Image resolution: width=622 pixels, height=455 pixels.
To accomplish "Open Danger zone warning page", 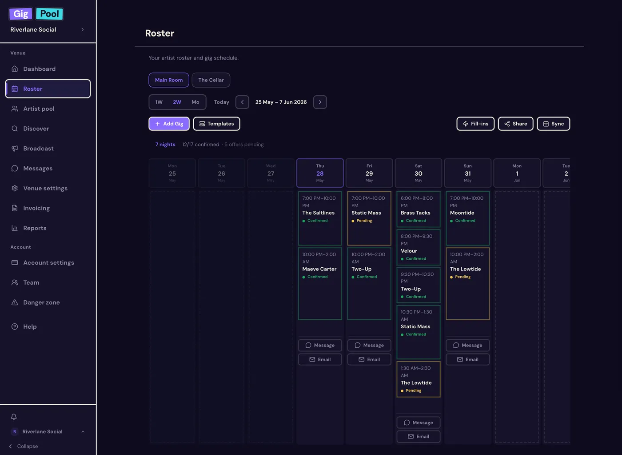I will pos(48,302).
